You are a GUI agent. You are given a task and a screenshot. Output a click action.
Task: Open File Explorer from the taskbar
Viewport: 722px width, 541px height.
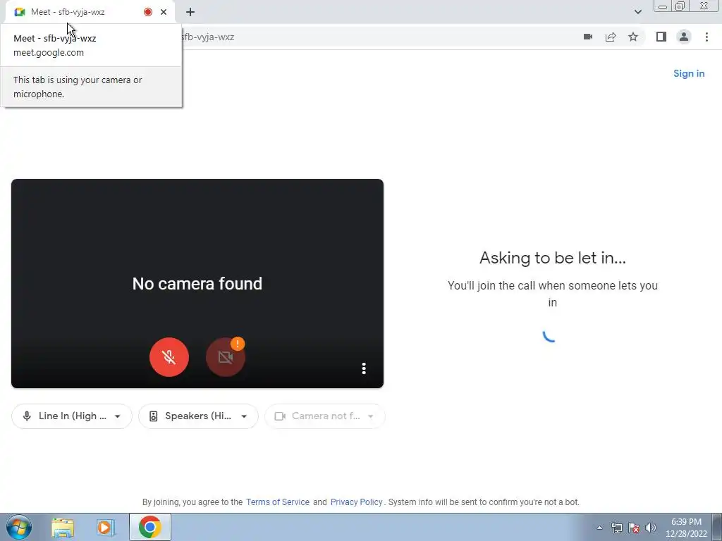tap(63, 527)
